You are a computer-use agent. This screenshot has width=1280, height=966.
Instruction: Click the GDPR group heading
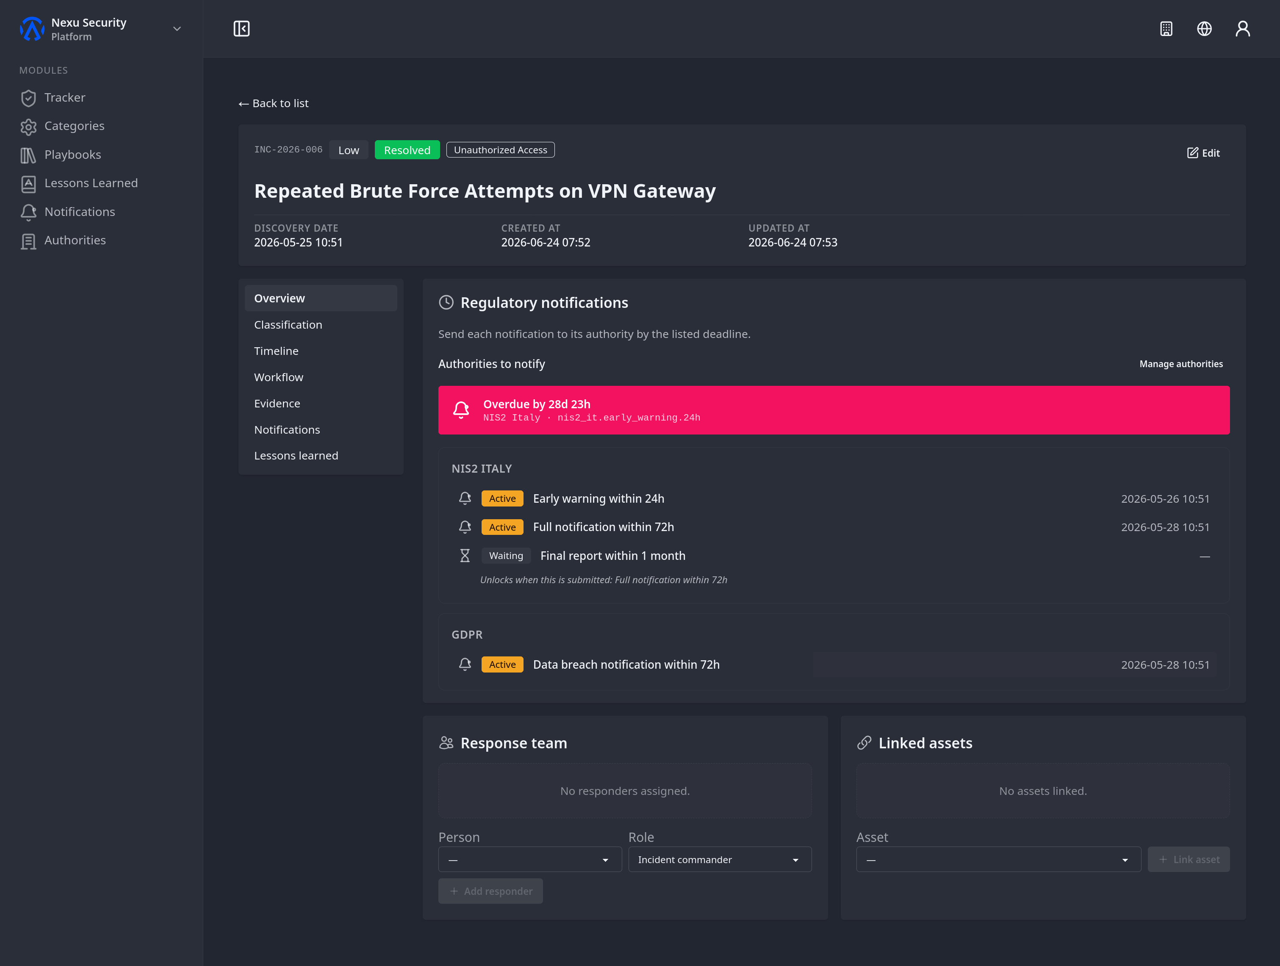pos(467,635)
